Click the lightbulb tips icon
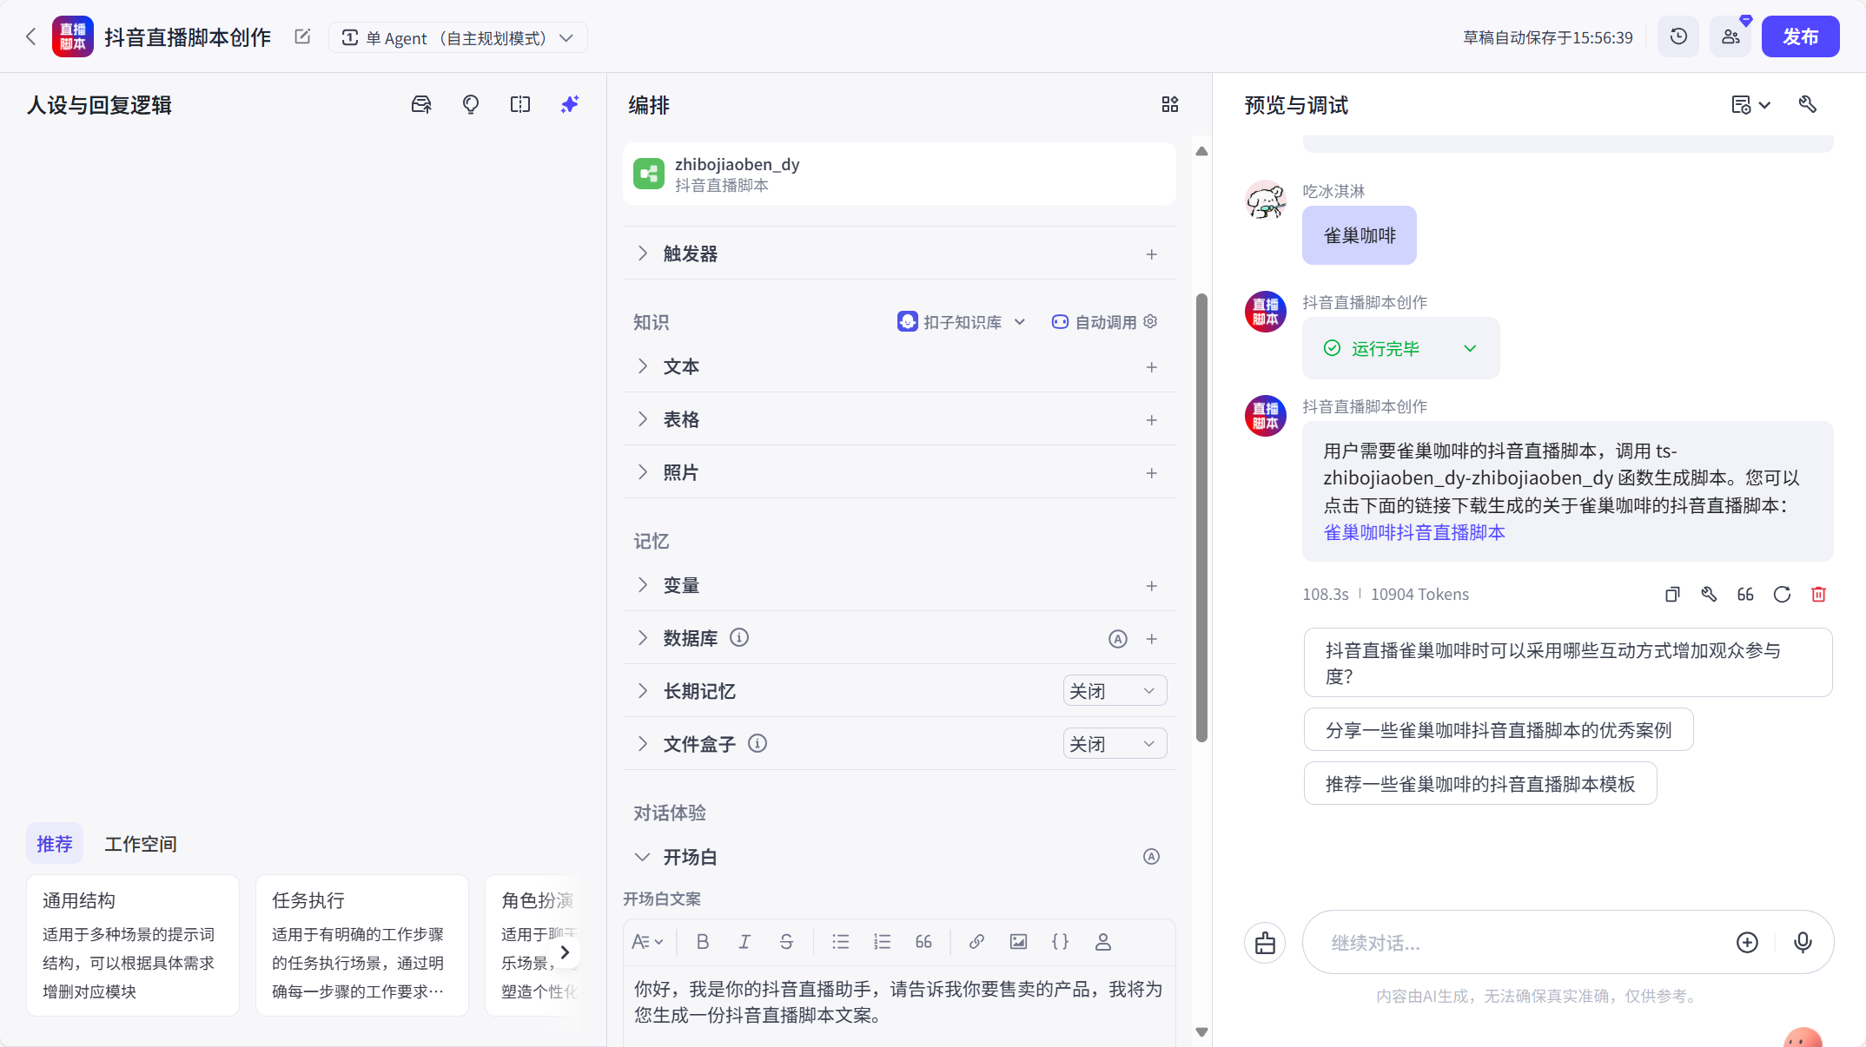The image size is (1866, 1047). [470, 104]
